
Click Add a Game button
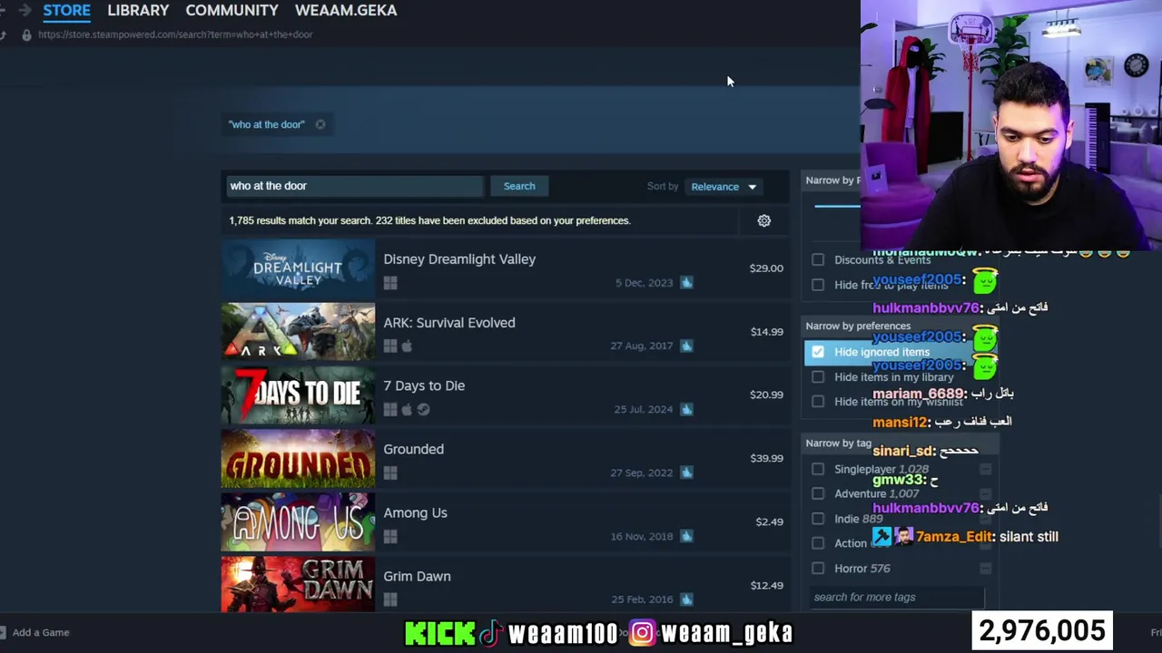click(34, 632)
